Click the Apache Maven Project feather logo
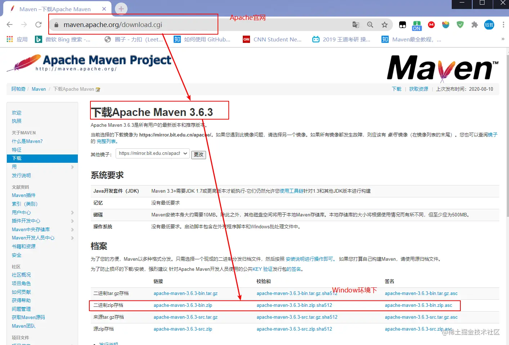This screenshot has height=345, width=509. point(89,63)
